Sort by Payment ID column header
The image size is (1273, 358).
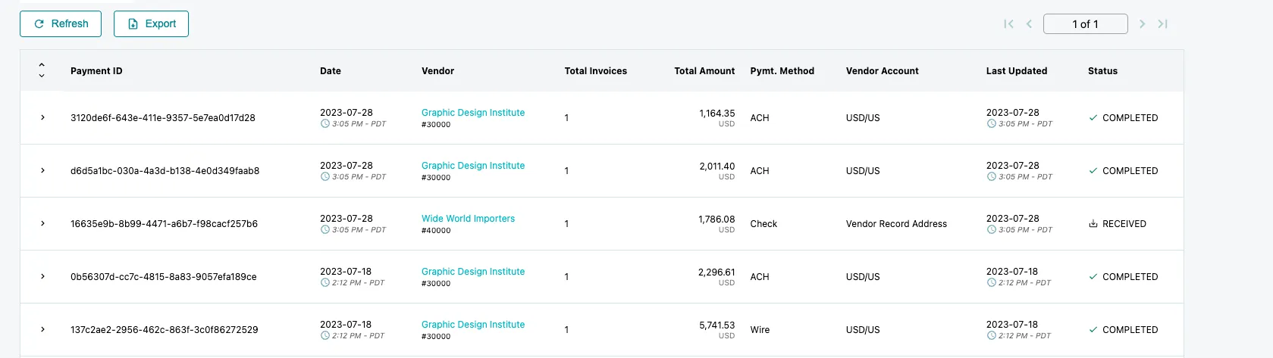click(96, 71)
